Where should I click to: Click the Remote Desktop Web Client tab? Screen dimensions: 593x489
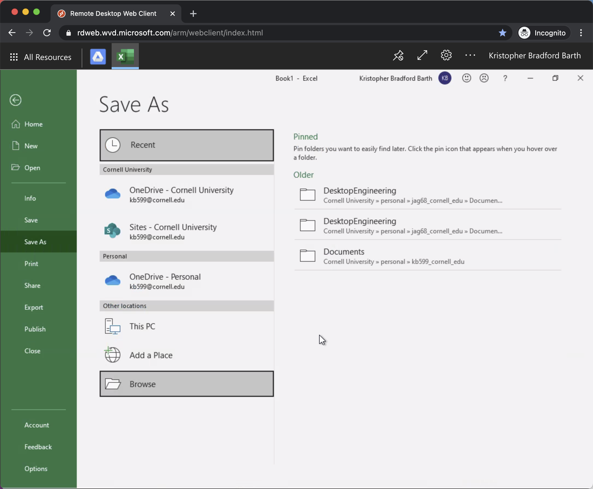point(116,14)
